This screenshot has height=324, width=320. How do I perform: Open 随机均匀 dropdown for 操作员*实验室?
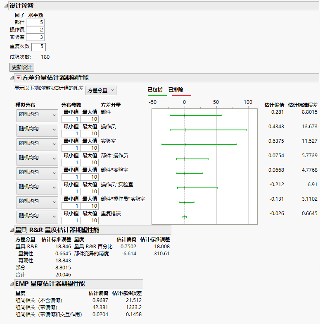pyautogui.click(x=37, y=188)
